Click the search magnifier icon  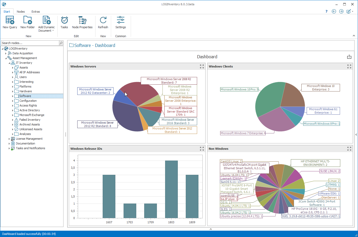point(61,43)
